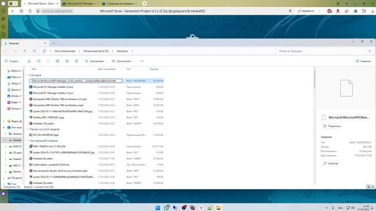Click the Свойства button in details pane
Screen dimensions: 376x211
pyautogui.click(x=331, y=164)
